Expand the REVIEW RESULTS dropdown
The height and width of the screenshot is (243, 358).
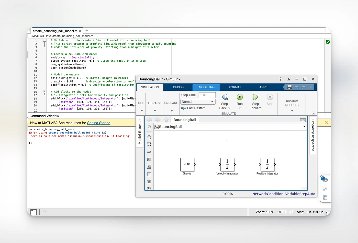292,111
